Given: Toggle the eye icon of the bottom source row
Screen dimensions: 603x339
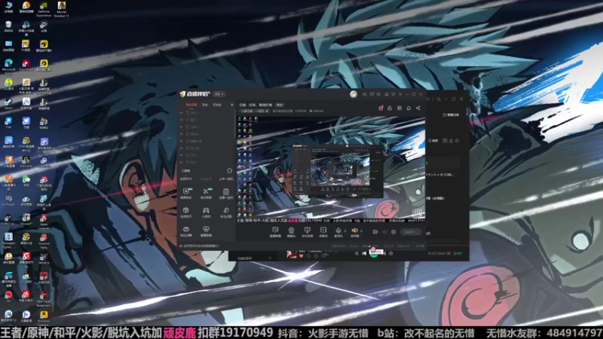Looking at the screenshot, I should tap(182, 162).
